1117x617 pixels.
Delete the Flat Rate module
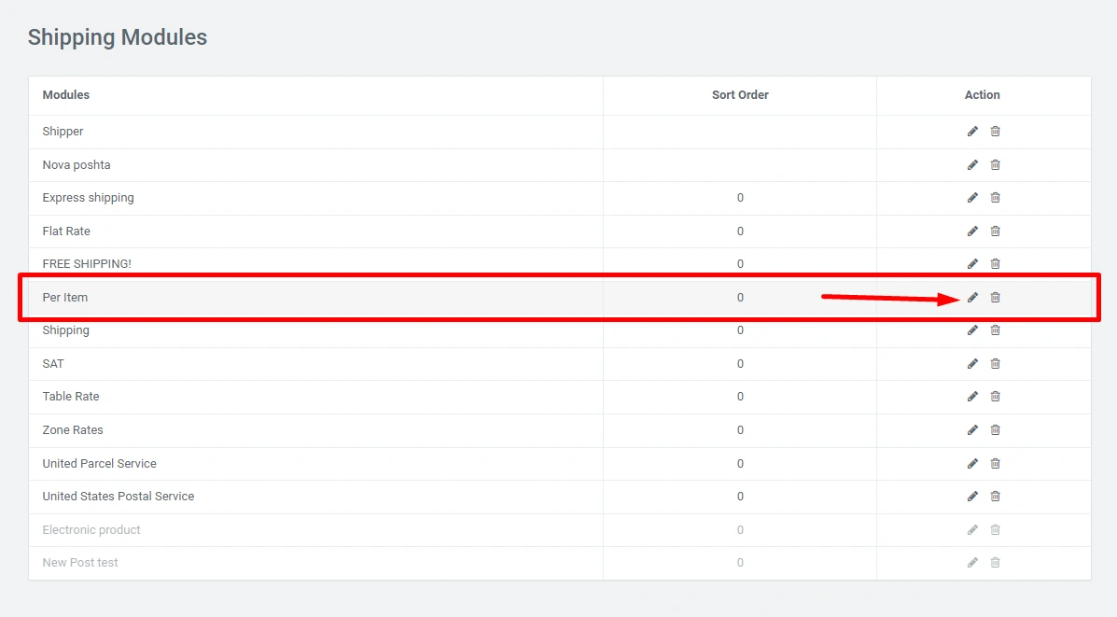pyautogui.click(x=995, y=231)
